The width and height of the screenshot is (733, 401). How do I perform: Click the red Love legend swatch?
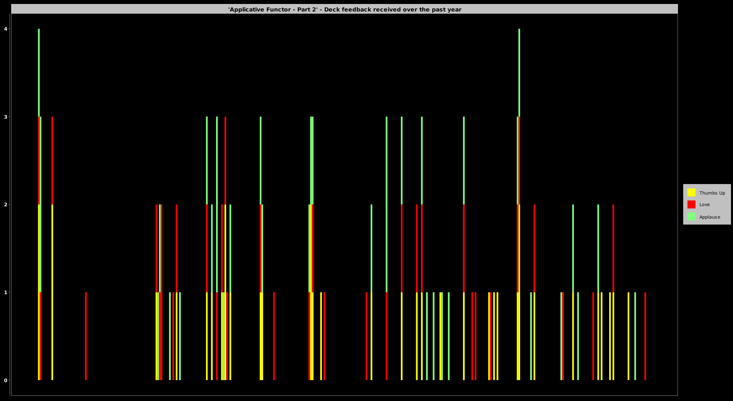pos(691,205)
